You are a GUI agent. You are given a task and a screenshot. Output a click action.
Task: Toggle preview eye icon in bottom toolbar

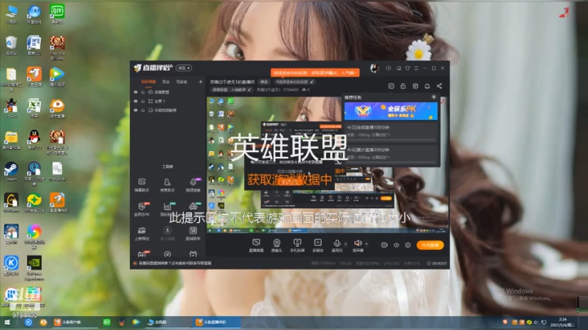click(396, 245)
